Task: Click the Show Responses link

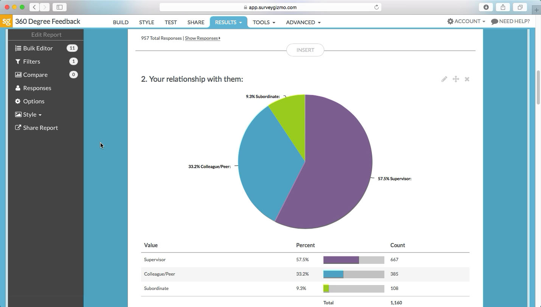Action: (x=202, y=38)
